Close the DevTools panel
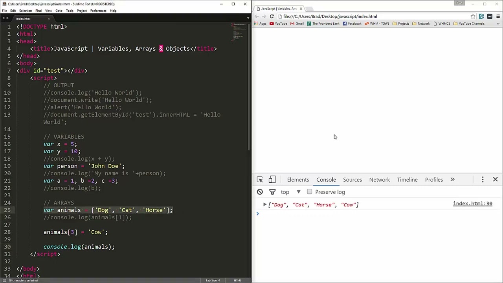Screen dimensions: 503x283 [x=495, y=179]
